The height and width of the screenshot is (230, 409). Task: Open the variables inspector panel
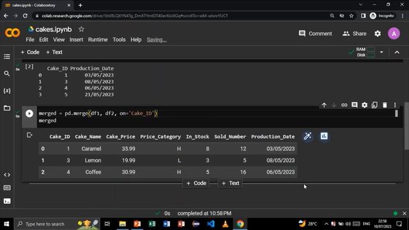tap(7, 91)
